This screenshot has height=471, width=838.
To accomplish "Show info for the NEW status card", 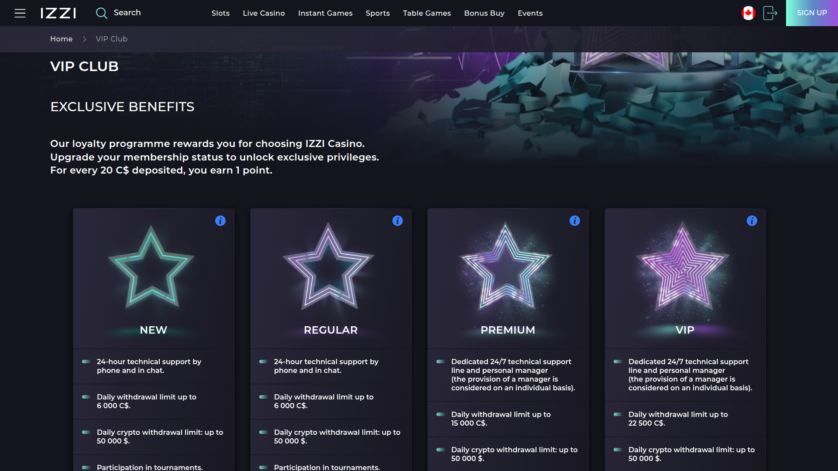I will point(220,221).
